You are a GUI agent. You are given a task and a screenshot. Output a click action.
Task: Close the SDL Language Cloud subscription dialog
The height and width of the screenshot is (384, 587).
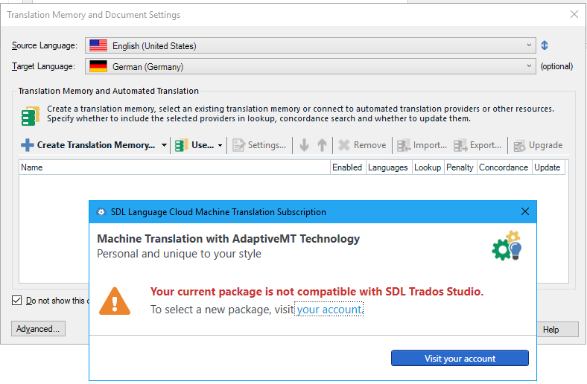525,211
